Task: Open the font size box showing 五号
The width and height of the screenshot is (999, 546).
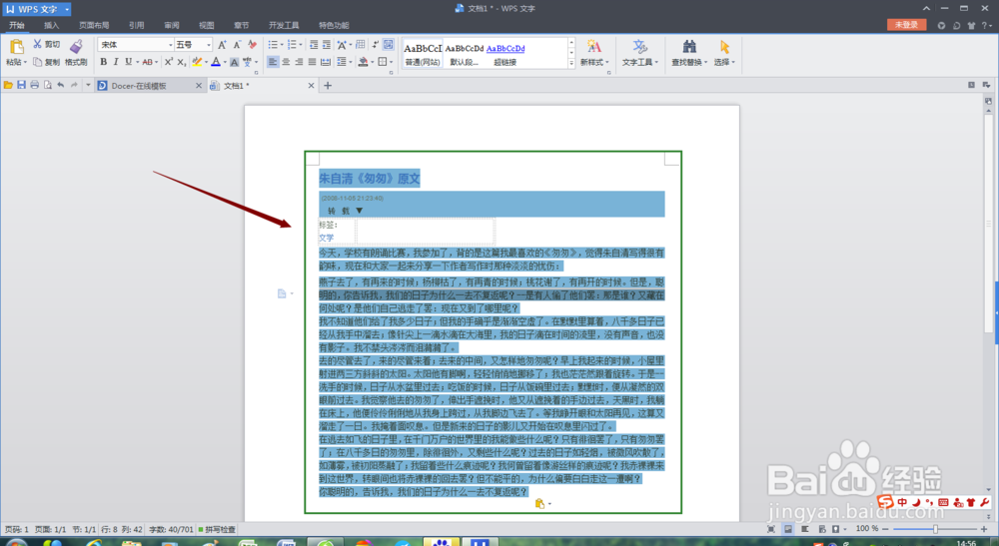Action: [193, 45]
